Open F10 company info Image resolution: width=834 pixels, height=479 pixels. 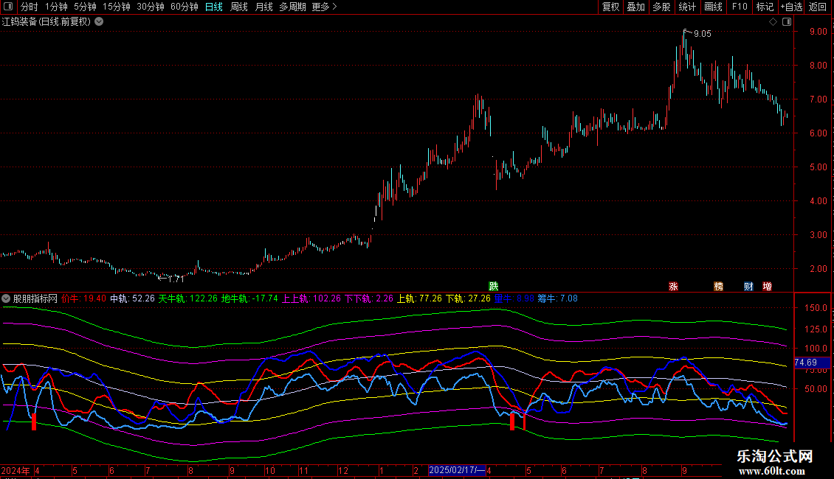click(x=739, y=7)
